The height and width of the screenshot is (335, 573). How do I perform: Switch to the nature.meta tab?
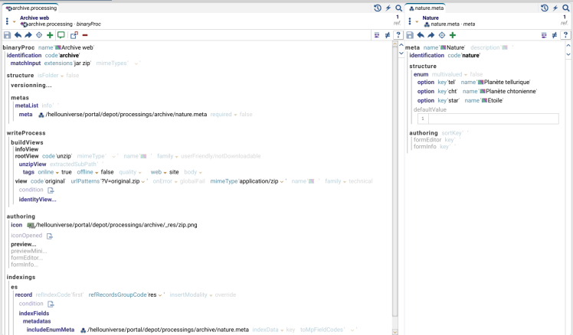pos(434,8)
